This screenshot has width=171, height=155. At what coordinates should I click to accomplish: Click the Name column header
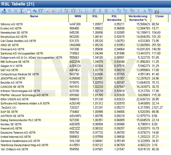(x=34, y=18)
